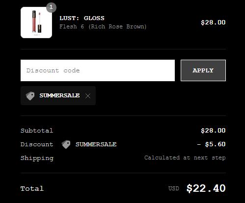The width and height of the screenshot is (245, 203).
Task: Click the Total label
Action: point(32,188)
